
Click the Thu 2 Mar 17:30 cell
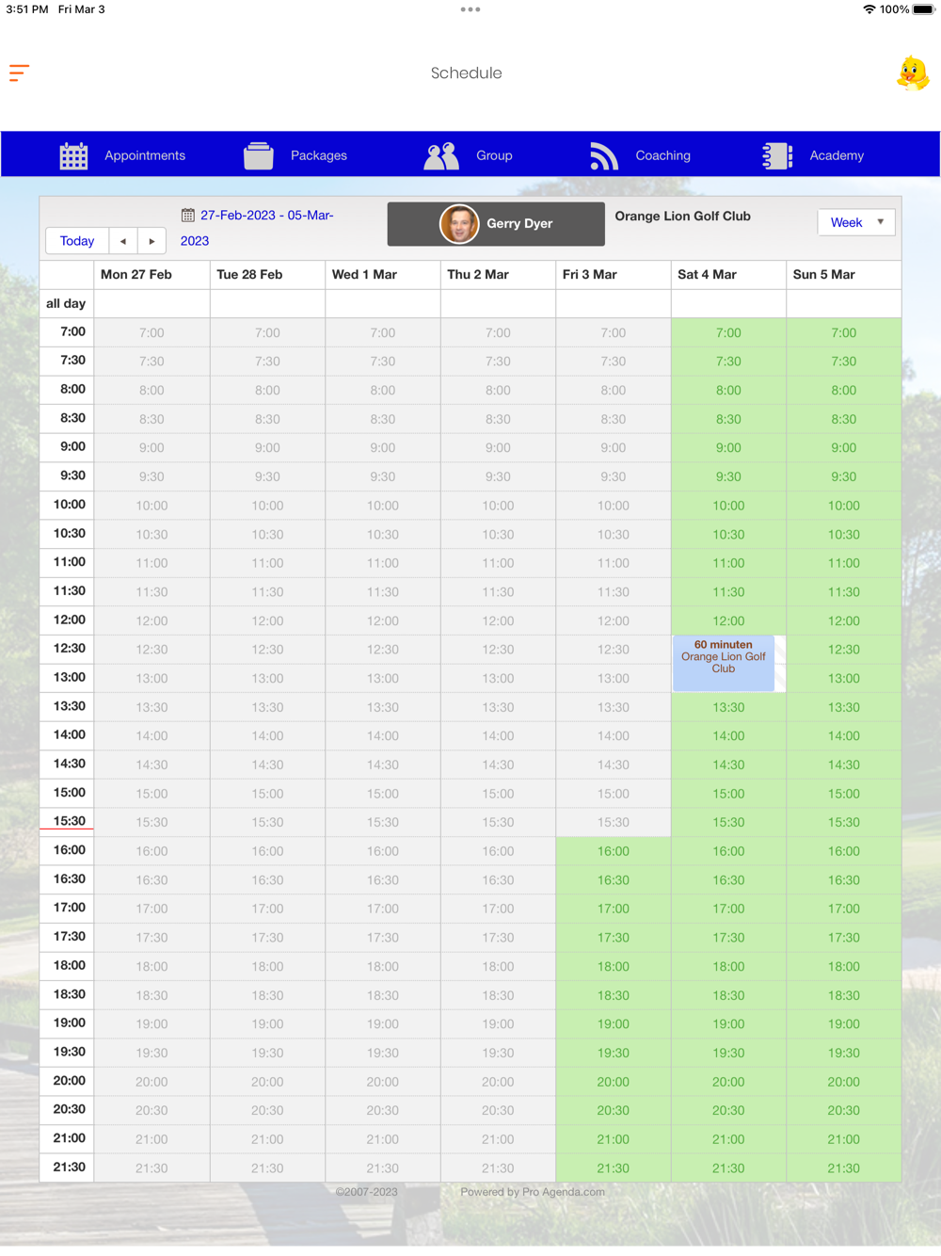click(498, 938)
